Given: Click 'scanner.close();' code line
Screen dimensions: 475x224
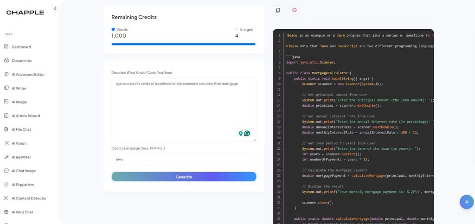Looking at the screenshot, I should click(317, 203).
